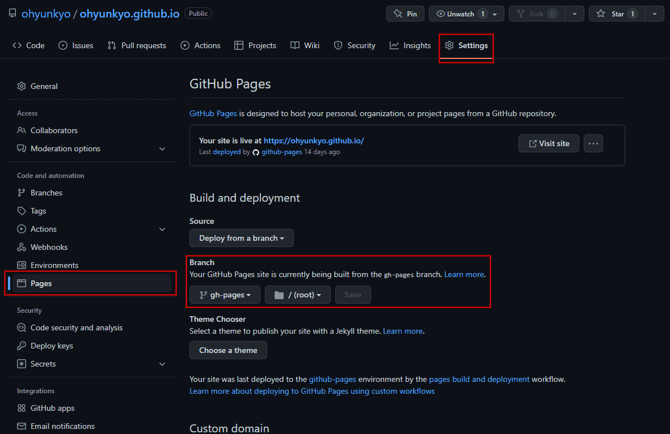The image size is (670, 434).
Task: Click the Security tab shield icon
Action: [x=338, y=45]
